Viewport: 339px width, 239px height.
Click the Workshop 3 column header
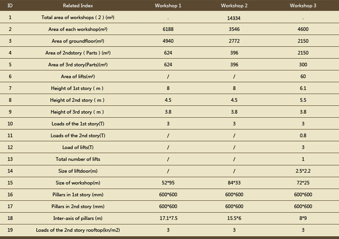[303, 5]
